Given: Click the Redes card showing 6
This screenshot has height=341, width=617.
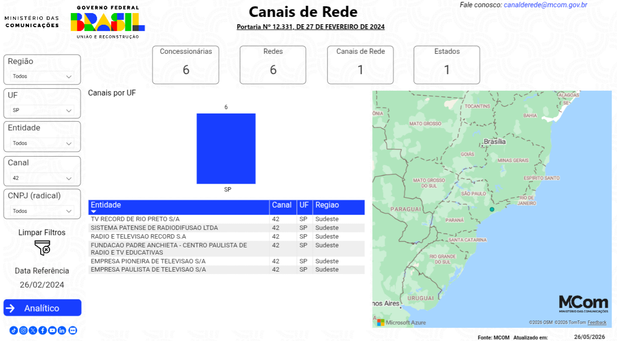Looking at the screenshot, I should coord(273,65).
